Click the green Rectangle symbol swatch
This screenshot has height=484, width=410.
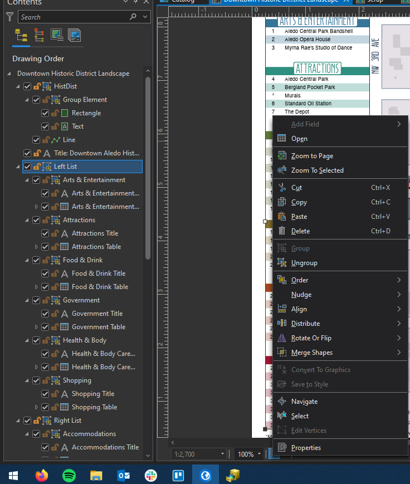coord(65,113)
